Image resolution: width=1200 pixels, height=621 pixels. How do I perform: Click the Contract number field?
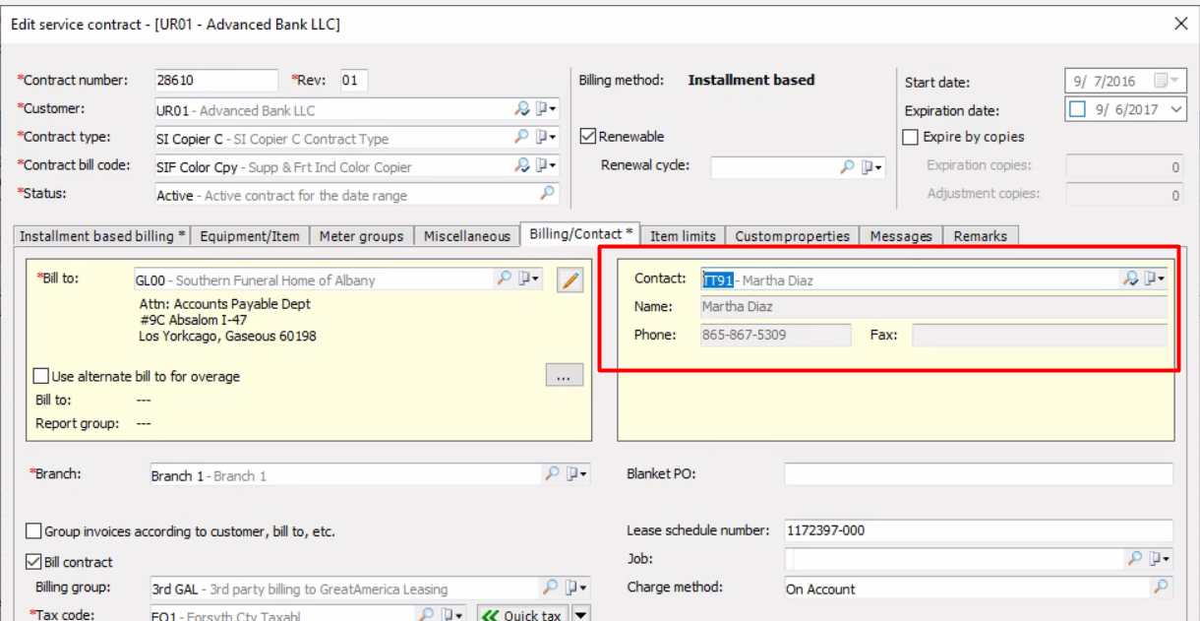(x=217, y=81)
